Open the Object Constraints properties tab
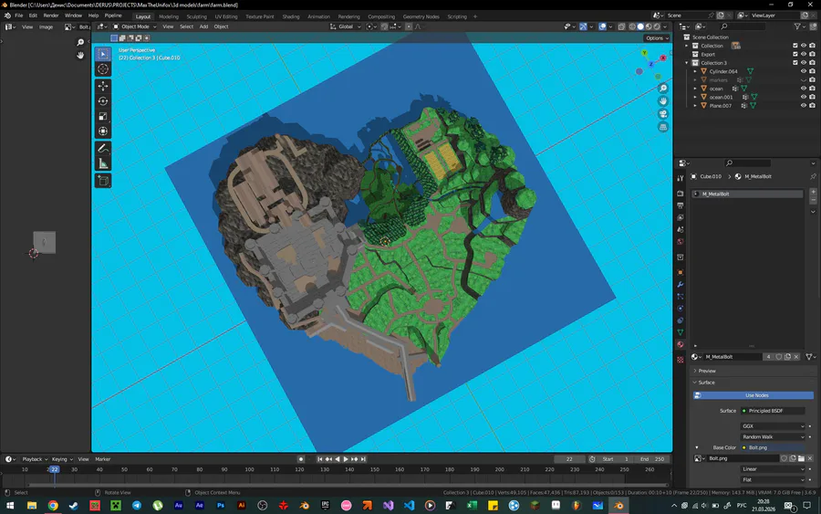 click(681, 320)
